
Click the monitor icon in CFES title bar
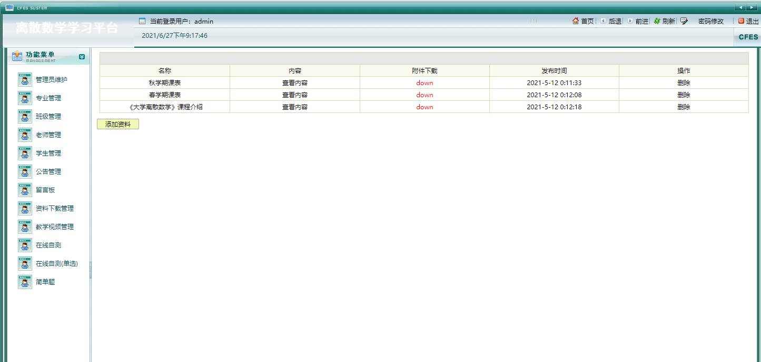[x=9, y=7]
